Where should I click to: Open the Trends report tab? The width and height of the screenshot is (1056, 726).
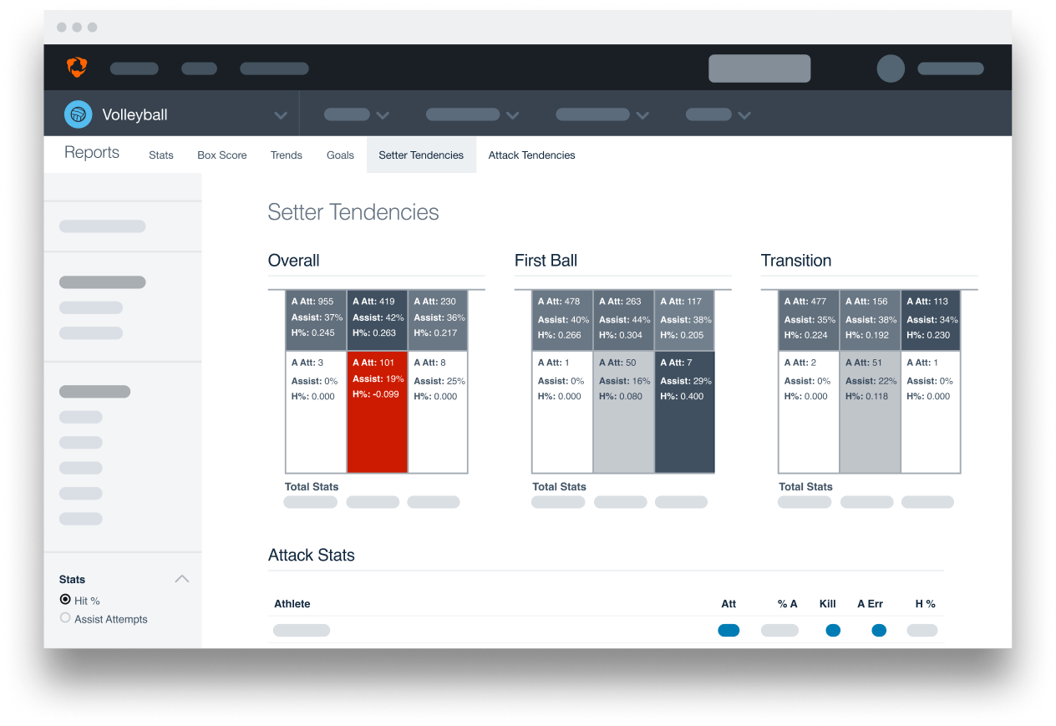click(286, 155)
